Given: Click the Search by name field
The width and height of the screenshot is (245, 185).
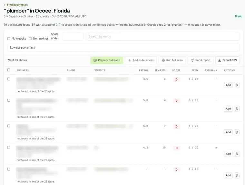Looking at the screenshot, I should pyautogui.click(x=163, y=36).
